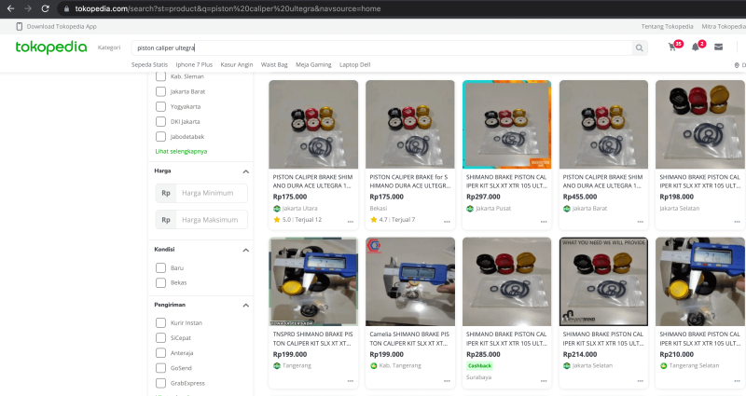Click the star rating 5.0 icon
Screen dimensions: 746x396
coord(277,220)
